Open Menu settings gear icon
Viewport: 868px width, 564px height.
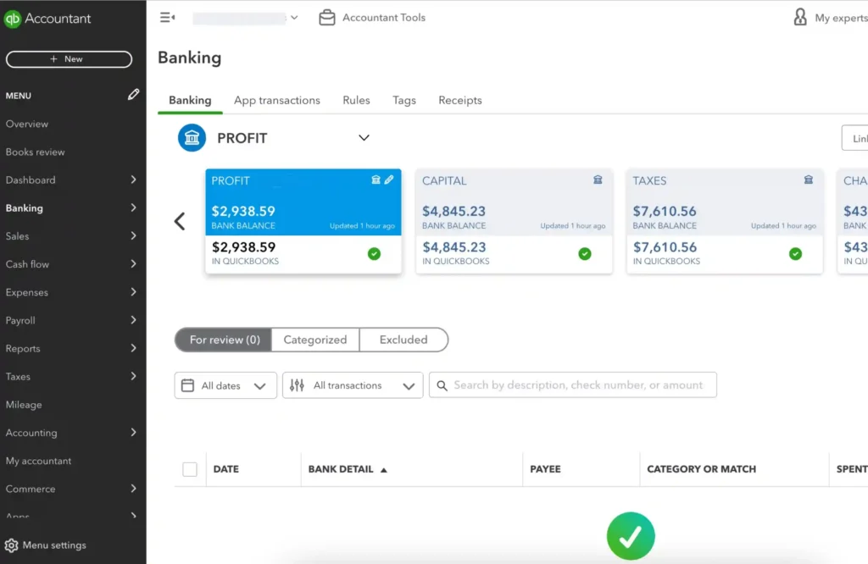click(x=11, y=545)
